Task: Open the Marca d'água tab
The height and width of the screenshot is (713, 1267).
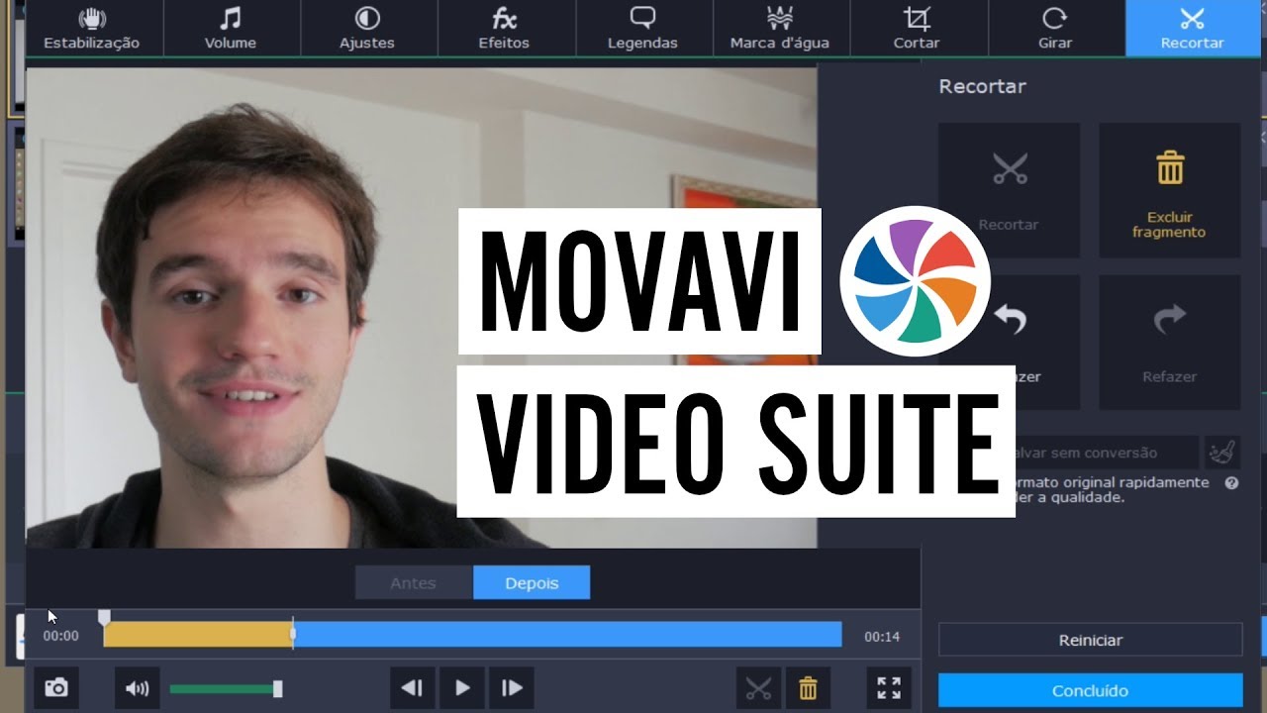Action: pos(780,29)
